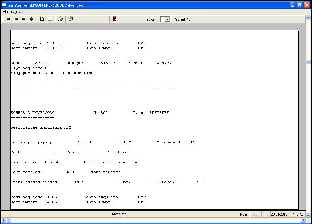Click the Data acquisto value 01-06-94
The height and width of the screenshot is (224, 312).
click(x=54, y=197)
